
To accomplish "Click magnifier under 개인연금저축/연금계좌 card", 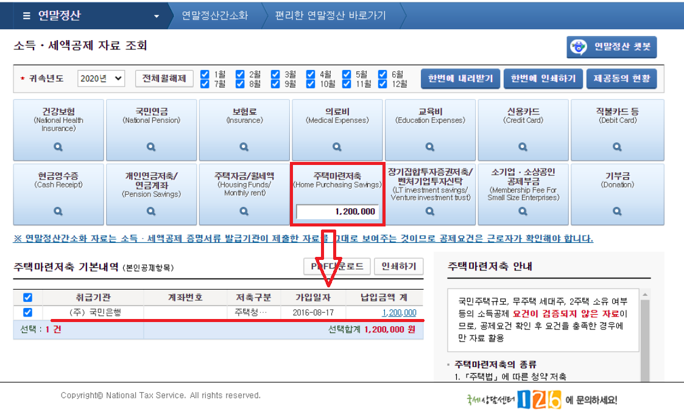I will pos(151,212).
